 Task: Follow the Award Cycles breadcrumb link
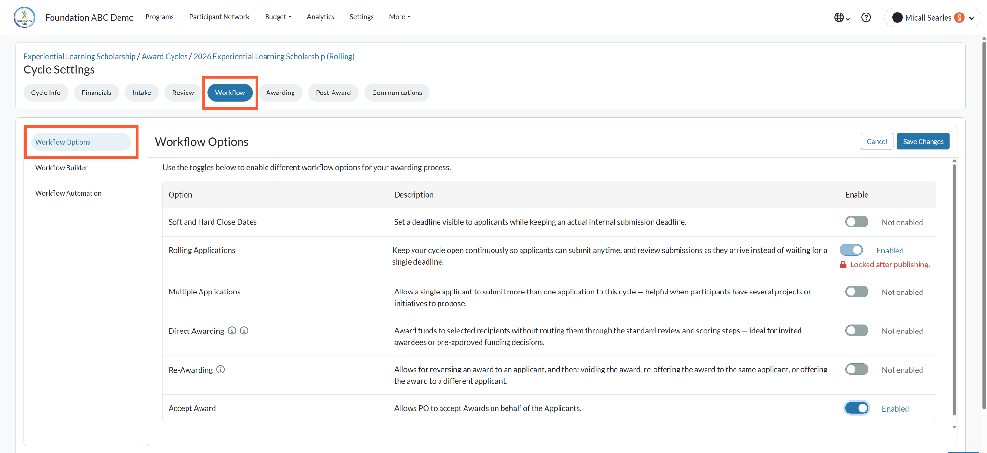164,56
